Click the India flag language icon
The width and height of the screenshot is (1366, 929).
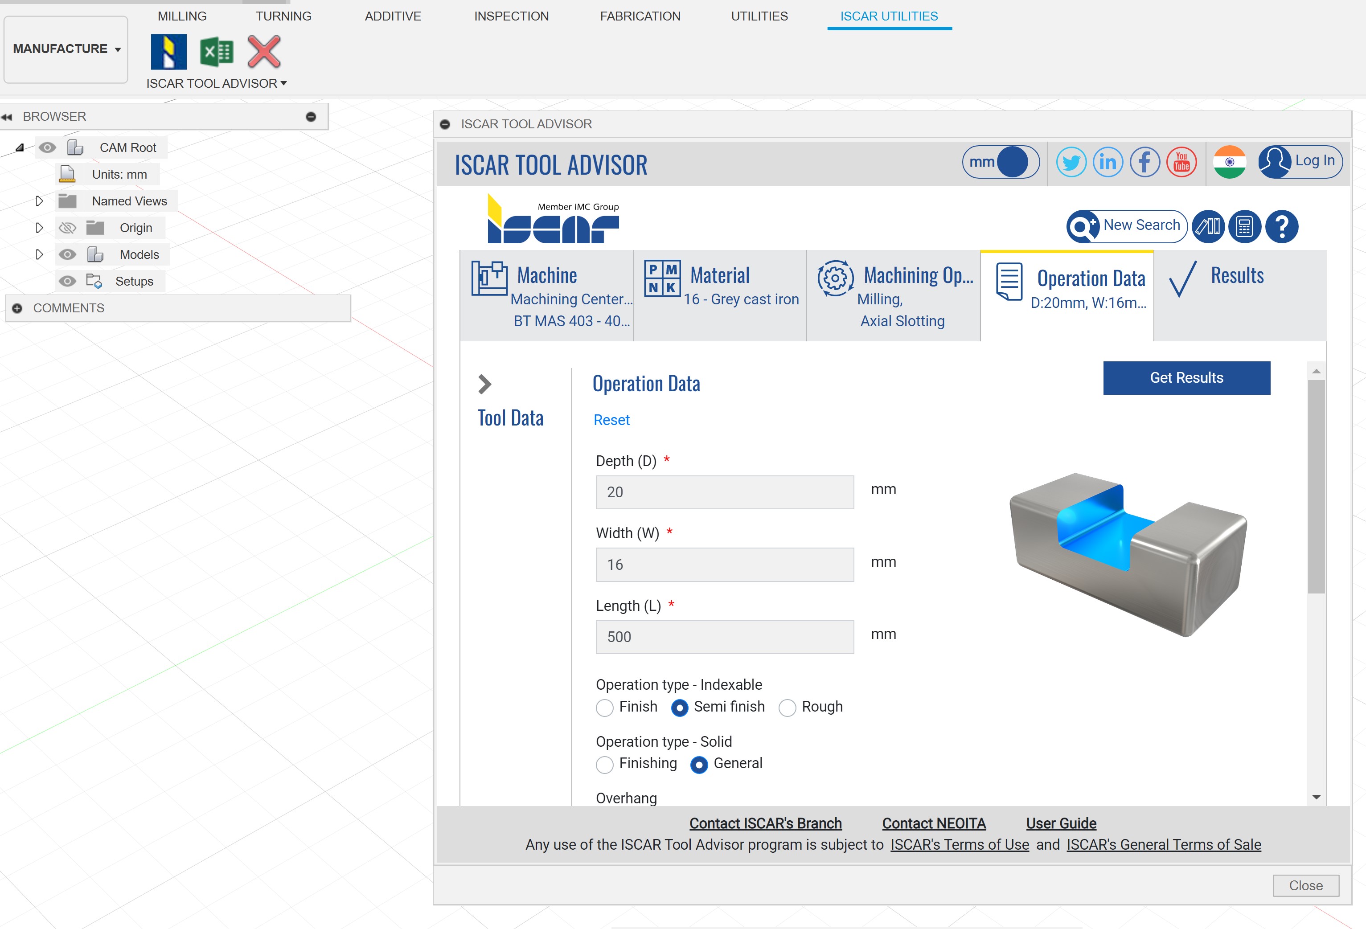(x=1229, y=162)
